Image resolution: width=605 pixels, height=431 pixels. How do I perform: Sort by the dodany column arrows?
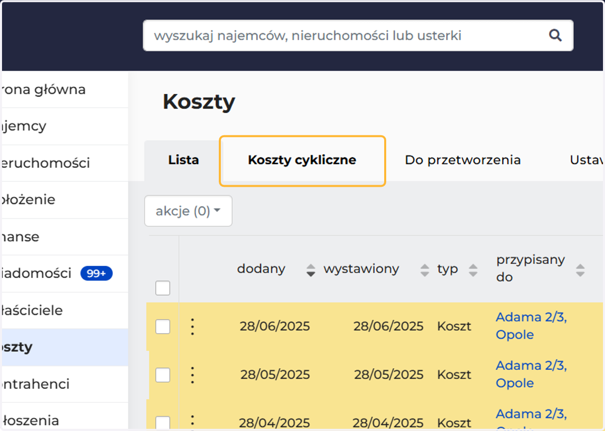(x=311, y=270)
